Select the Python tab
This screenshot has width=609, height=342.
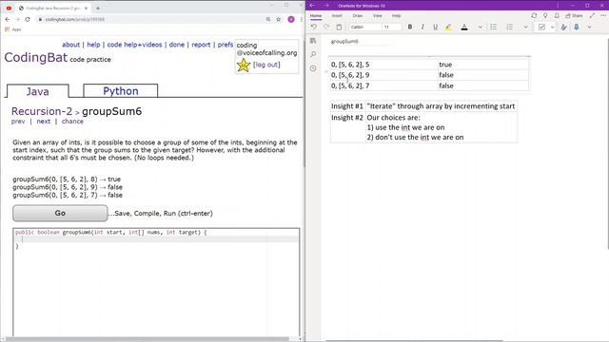point(121,91)
